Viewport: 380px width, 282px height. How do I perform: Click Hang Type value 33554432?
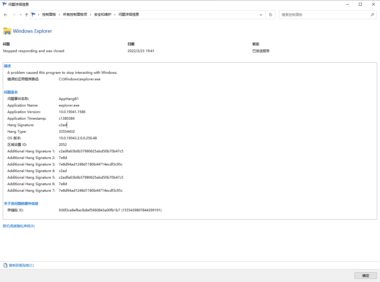tap(67, 132)
